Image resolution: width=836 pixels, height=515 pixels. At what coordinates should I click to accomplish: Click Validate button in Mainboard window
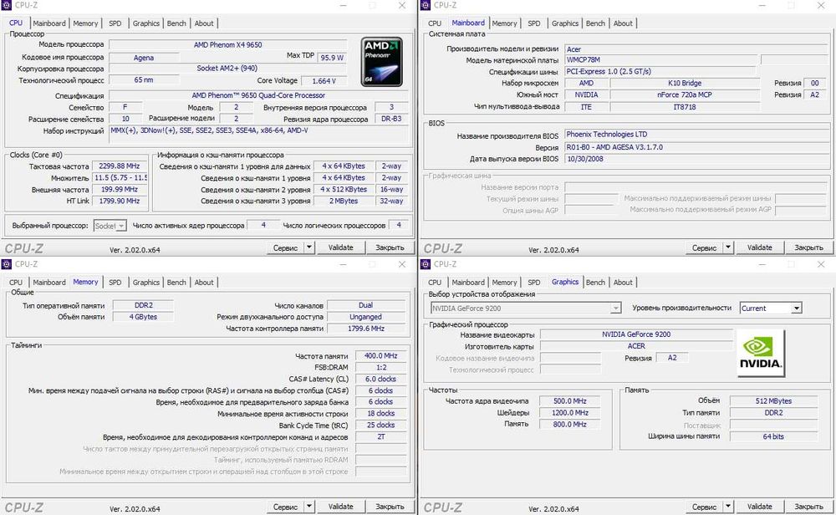coord(760,247)
